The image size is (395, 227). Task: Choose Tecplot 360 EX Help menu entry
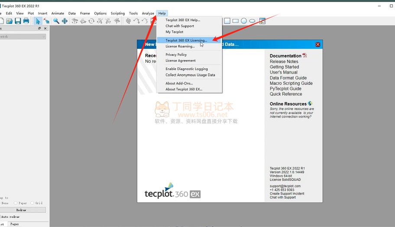tap(189, 20)
